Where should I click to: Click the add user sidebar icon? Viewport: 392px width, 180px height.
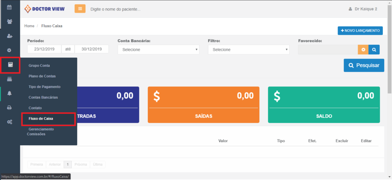point(10,36)
